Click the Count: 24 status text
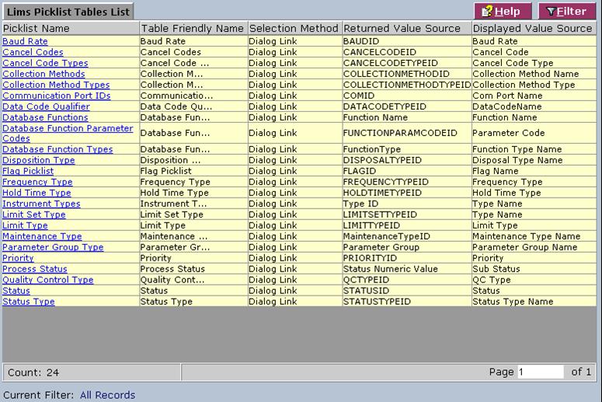The width and height of the screenshot is (602, 402). [33, 372]
